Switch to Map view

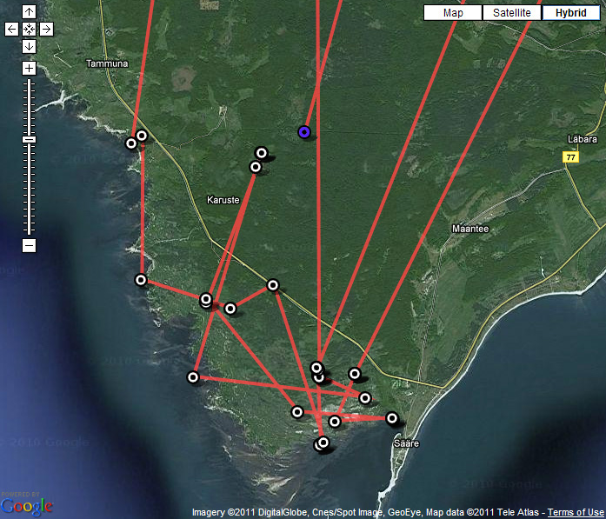click(452, 13)
